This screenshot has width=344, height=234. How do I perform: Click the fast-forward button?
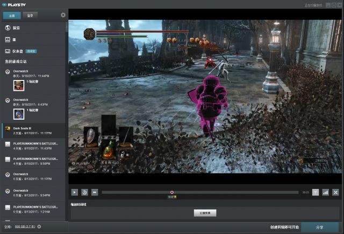(x=95, y=192)
